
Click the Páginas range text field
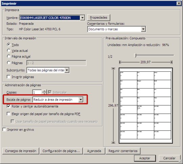56,63
